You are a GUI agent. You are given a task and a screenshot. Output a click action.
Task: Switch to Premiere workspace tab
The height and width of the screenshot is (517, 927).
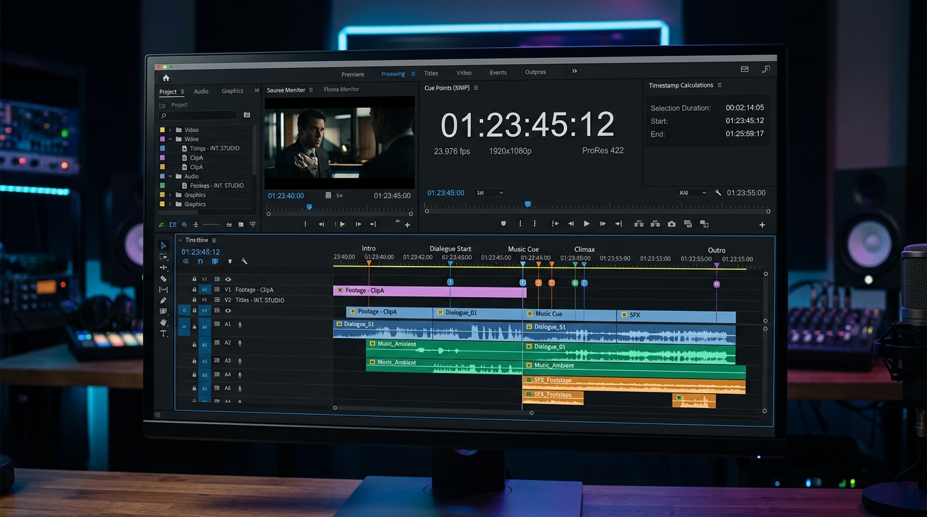click(352, 74)
